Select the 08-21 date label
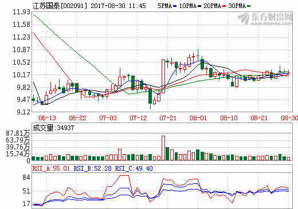Viewport: 298px width, 209px height. [x=259, y=118]
